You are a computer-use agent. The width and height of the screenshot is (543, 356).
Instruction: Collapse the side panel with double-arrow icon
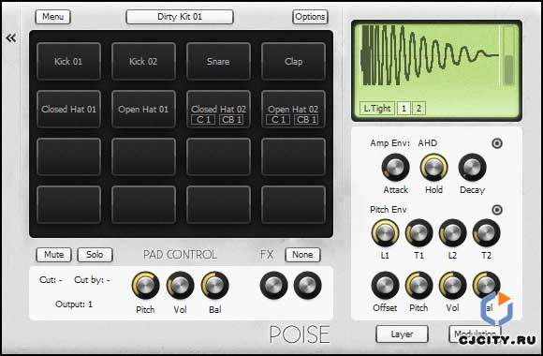pyautogui.click(x=11, y=37)
